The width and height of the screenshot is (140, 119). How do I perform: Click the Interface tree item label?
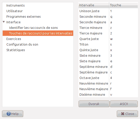click(13, 22)
